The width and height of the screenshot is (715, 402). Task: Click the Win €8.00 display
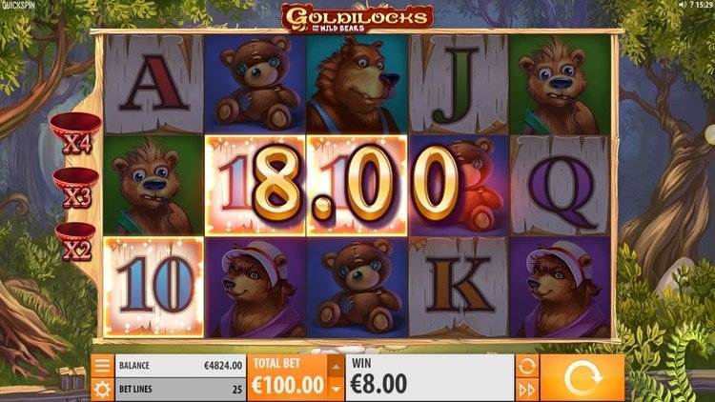pyautogui.click(x=430, y=378)
